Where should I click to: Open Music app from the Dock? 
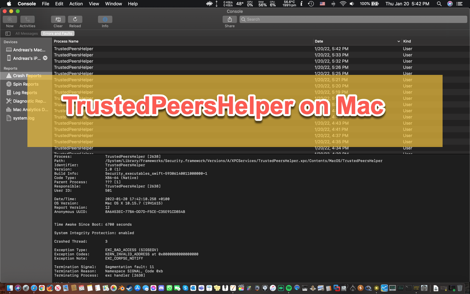coord(273,288)
